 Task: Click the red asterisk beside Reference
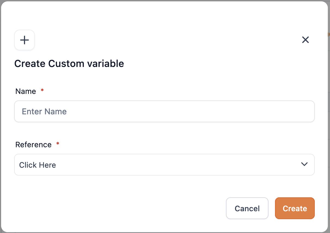click(x=58, y=144)
